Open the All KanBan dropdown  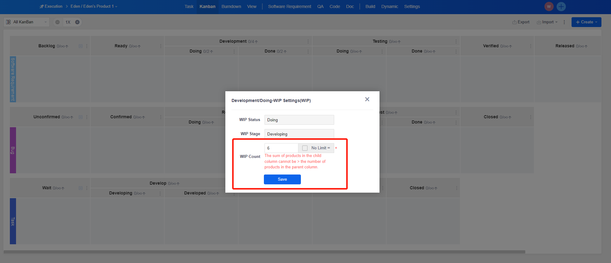(26, 22)
